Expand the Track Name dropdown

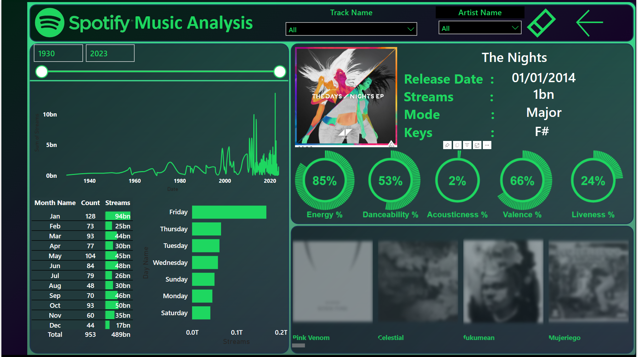(x=351, y=29)
